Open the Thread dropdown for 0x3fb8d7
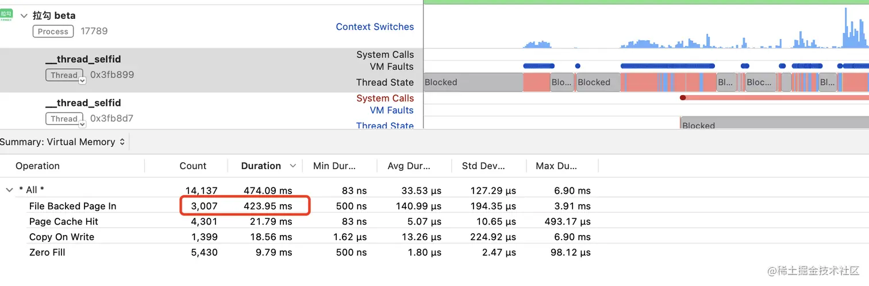The height and width of the screenshot is (286, 869). 82,124
